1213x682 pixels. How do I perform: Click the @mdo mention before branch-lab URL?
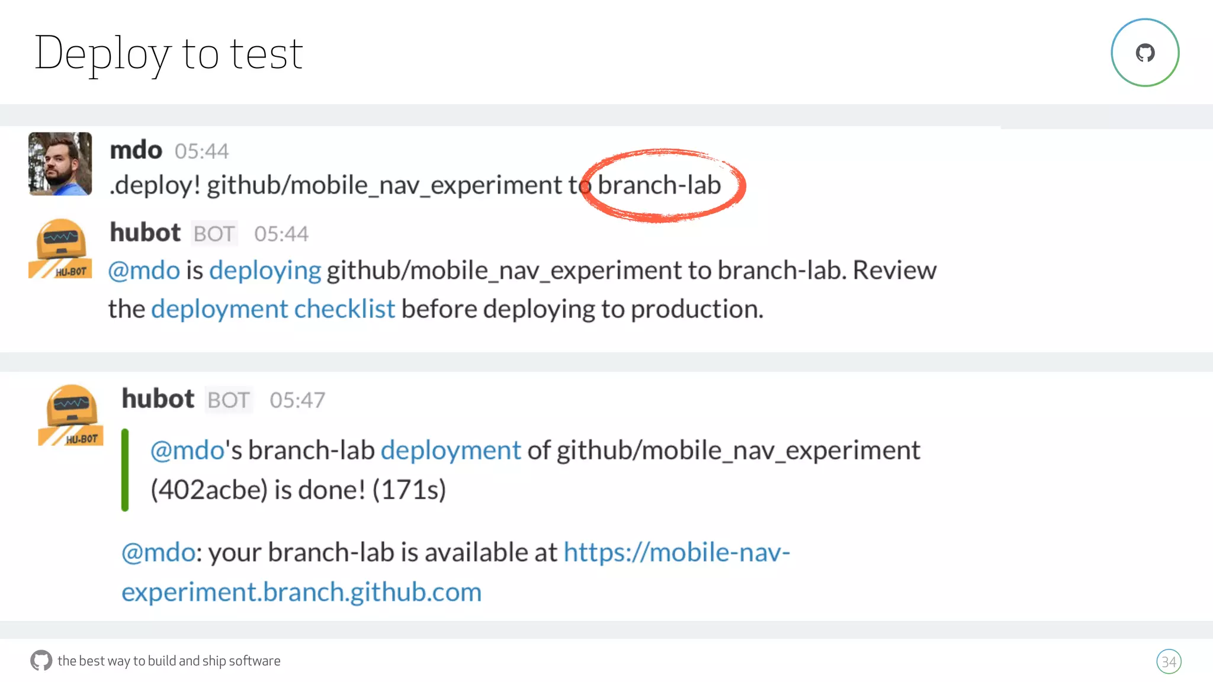click(158, 552)
